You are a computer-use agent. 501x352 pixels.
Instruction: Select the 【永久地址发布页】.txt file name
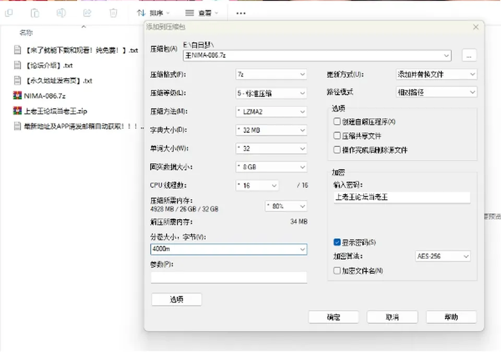(58, 80)
